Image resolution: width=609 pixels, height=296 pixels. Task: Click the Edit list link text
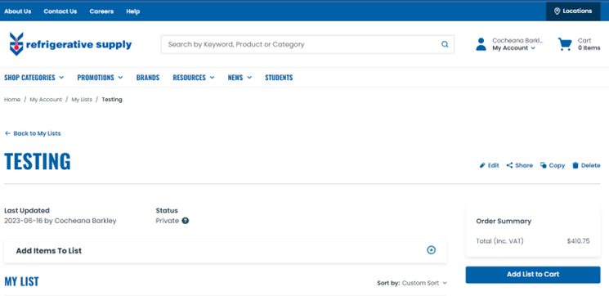pyautogui.click(x=493, y=165)
